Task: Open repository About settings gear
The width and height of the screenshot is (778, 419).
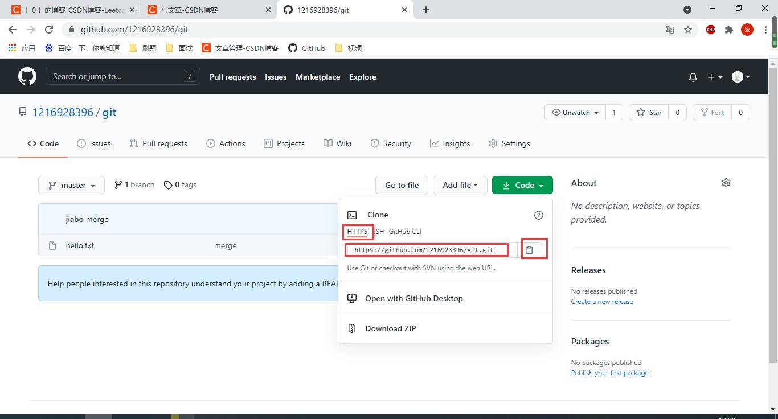Action: tap(726, 183)
